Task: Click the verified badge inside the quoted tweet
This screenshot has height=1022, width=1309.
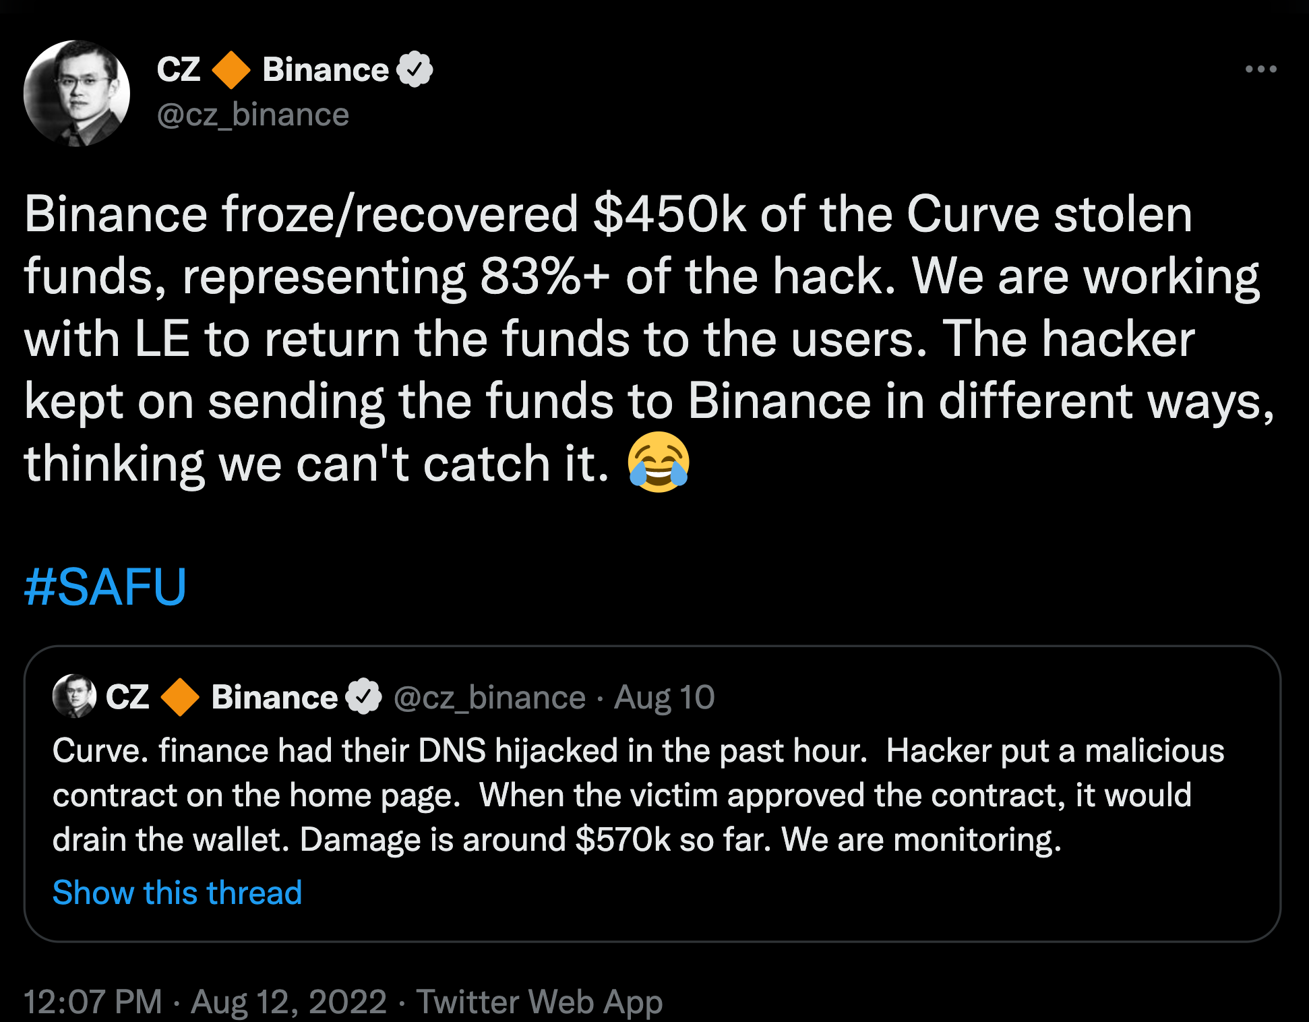Action: (x=362, y=697)
